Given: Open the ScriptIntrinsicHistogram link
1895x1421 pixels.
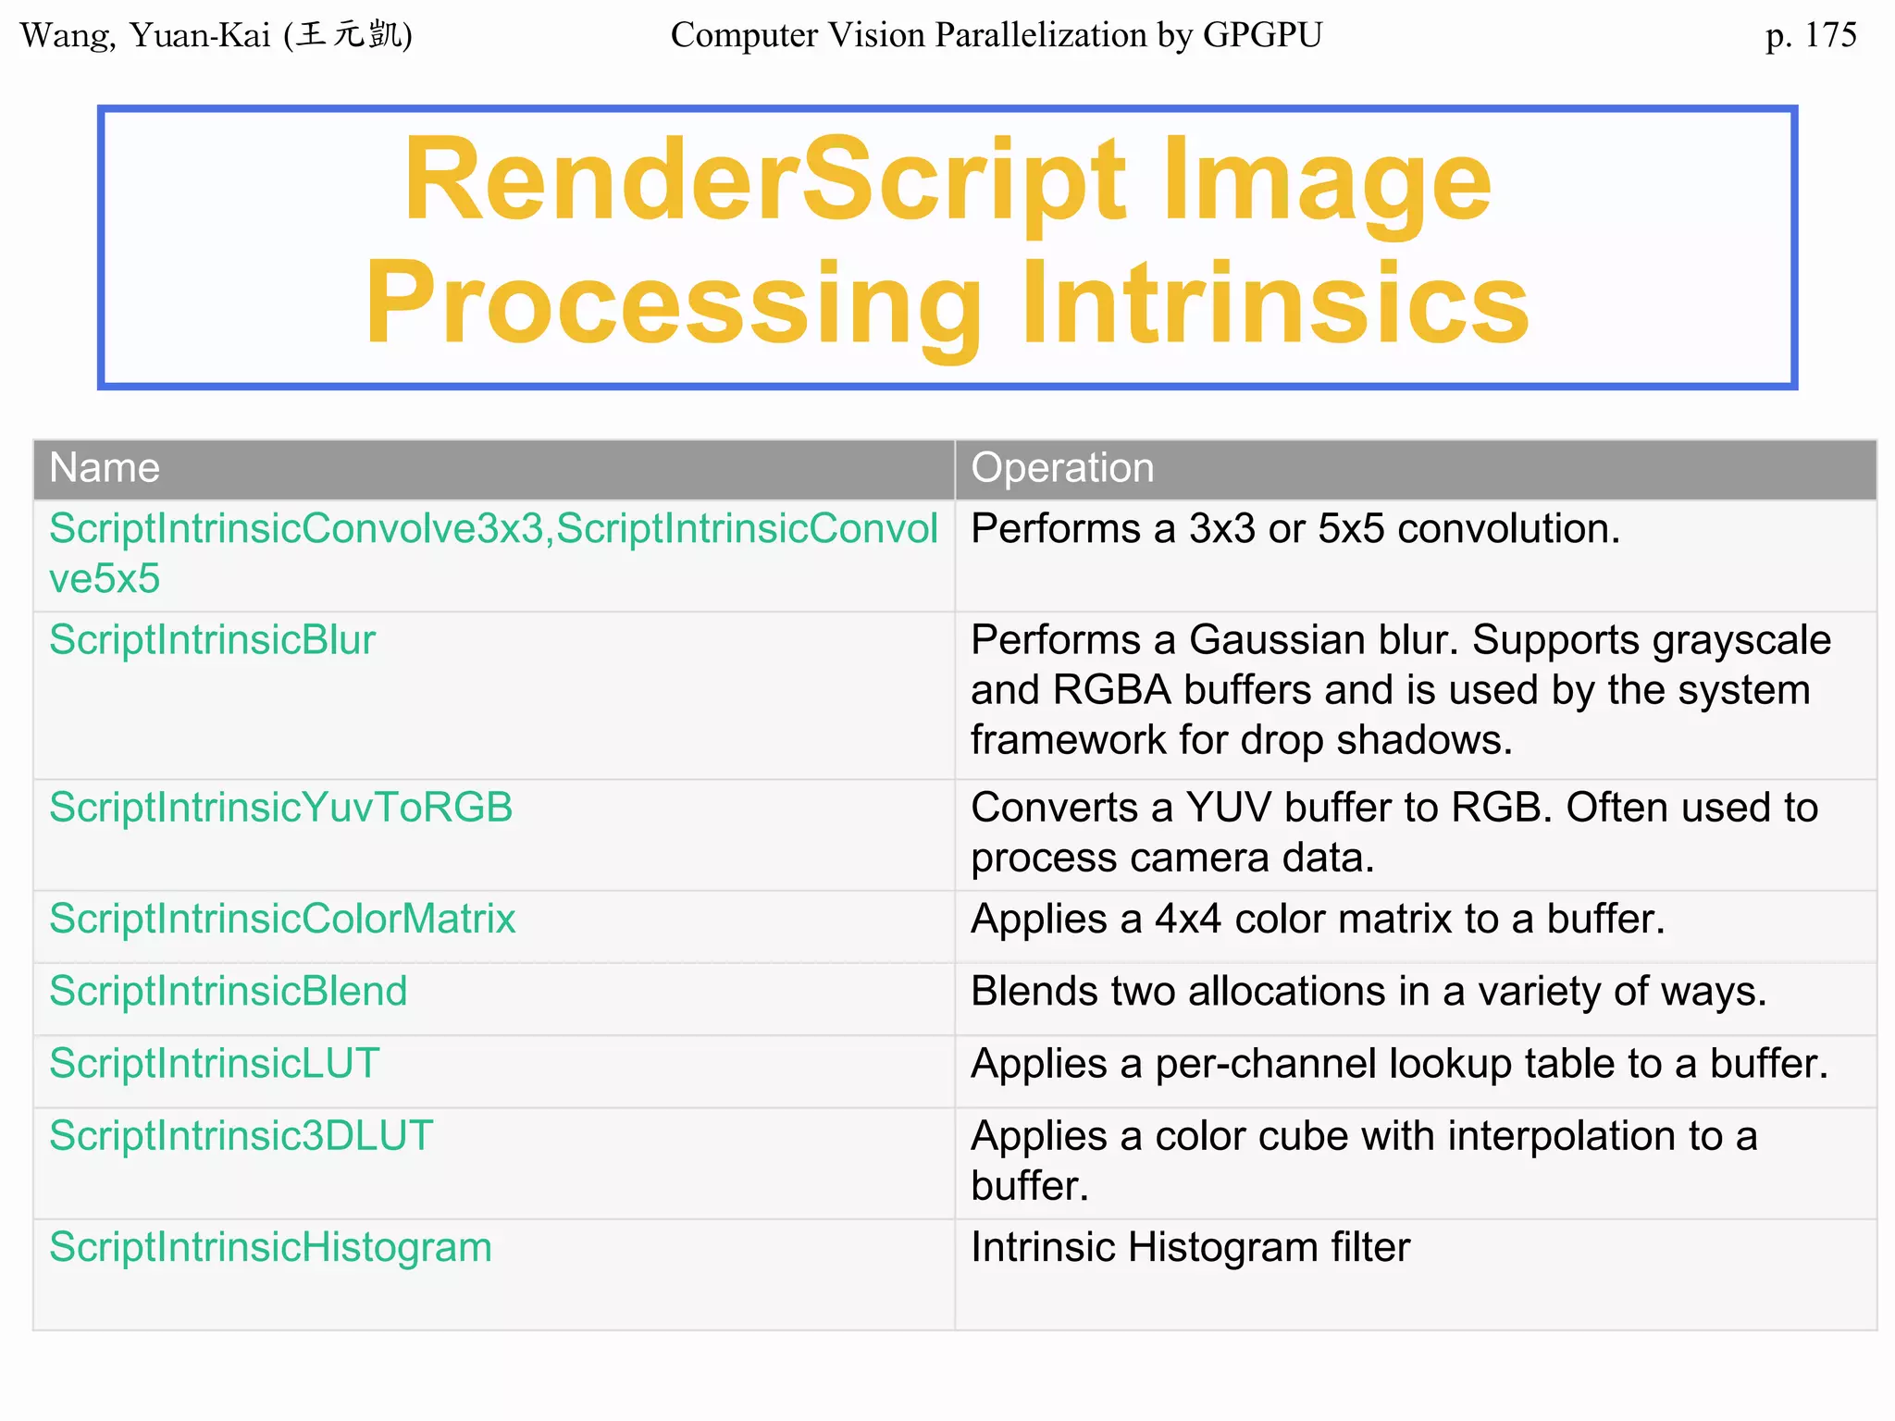Looking at the screenshot, I should 270,1248.
